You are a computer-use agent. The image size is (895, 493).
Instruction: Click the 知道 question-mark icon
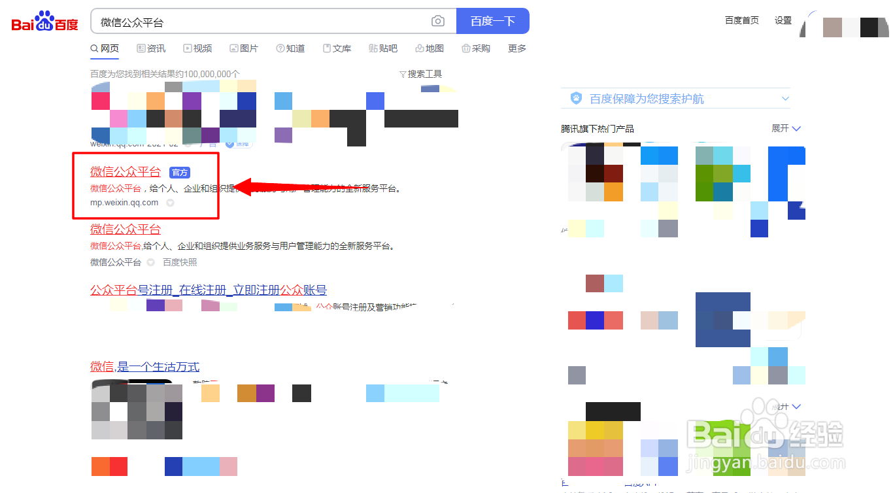tap(280, 47)
